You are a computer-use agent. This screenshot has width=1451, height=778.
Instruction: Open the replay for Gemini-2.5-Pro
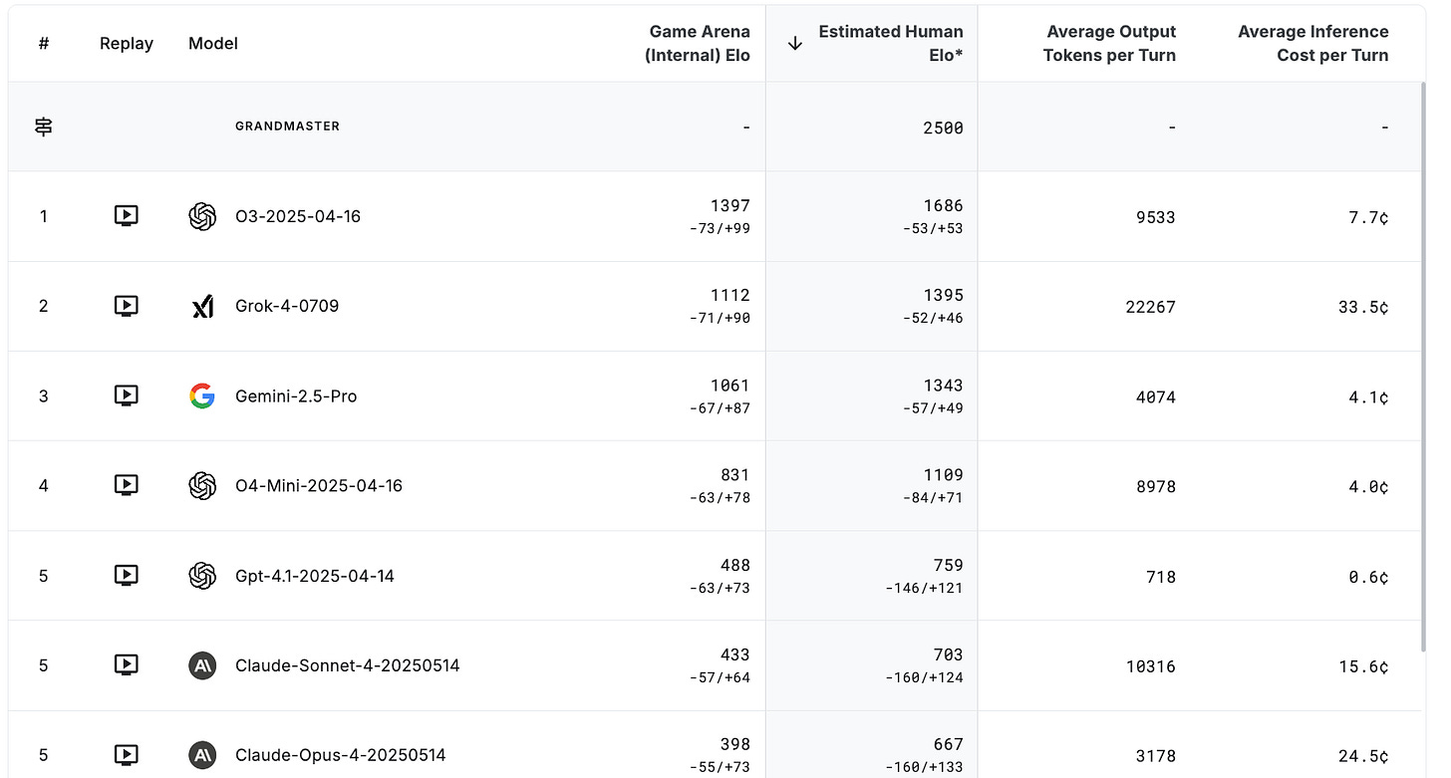[x=126, y=395]
